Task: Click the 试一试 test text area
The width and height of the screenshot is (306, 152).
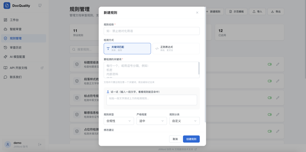Action: coord(152,100)
